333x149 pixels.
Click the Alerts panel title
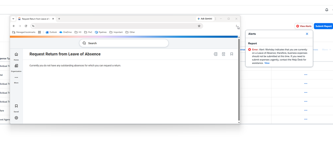click(x=252, y=34)
